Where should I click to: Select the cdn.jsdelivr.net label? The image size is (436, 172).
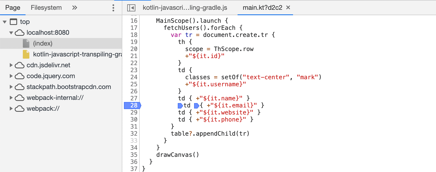pos(48,65)
